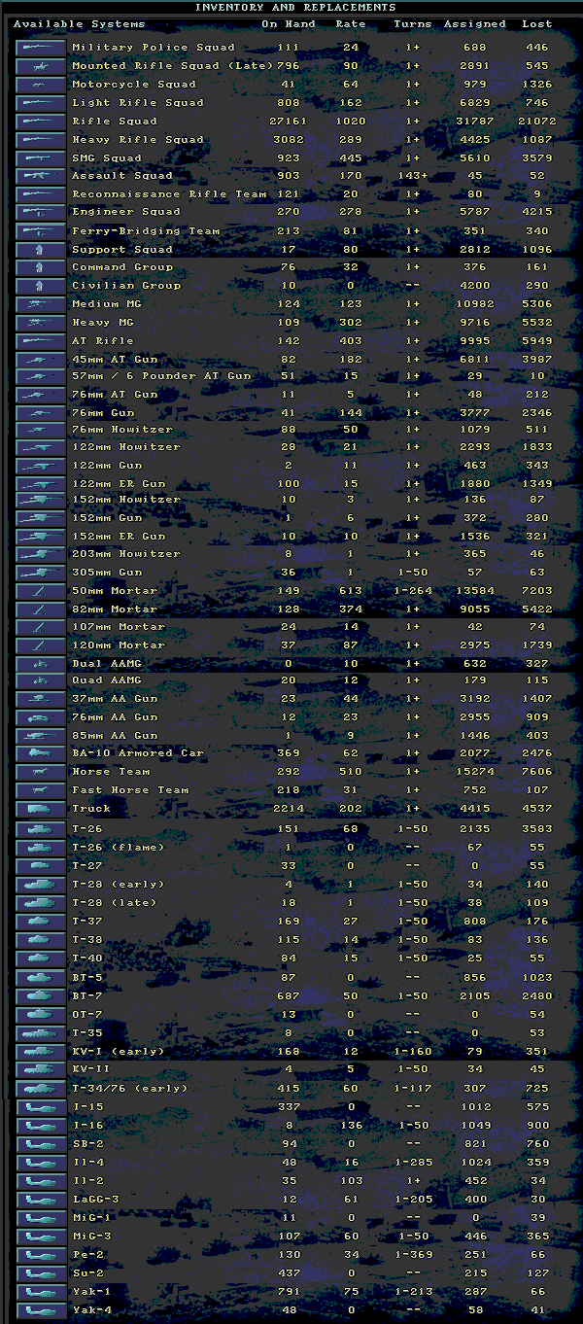The image size is (583, 1324).
Task: Click the T-26 (flame) label
Action: coord(118,848)
